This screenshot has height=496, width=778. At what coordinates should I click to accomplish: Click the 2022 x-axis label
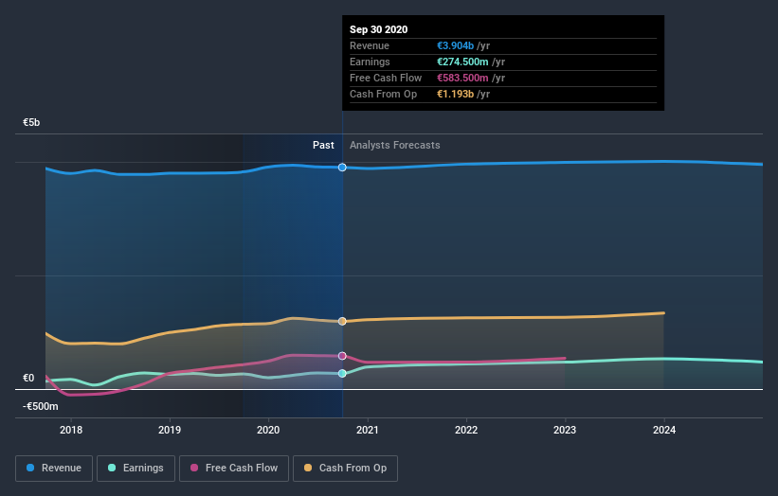[x=466, y=430]
